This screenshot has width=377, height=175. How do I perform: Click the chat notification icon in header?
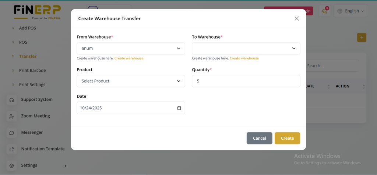(x=325, y=11)
